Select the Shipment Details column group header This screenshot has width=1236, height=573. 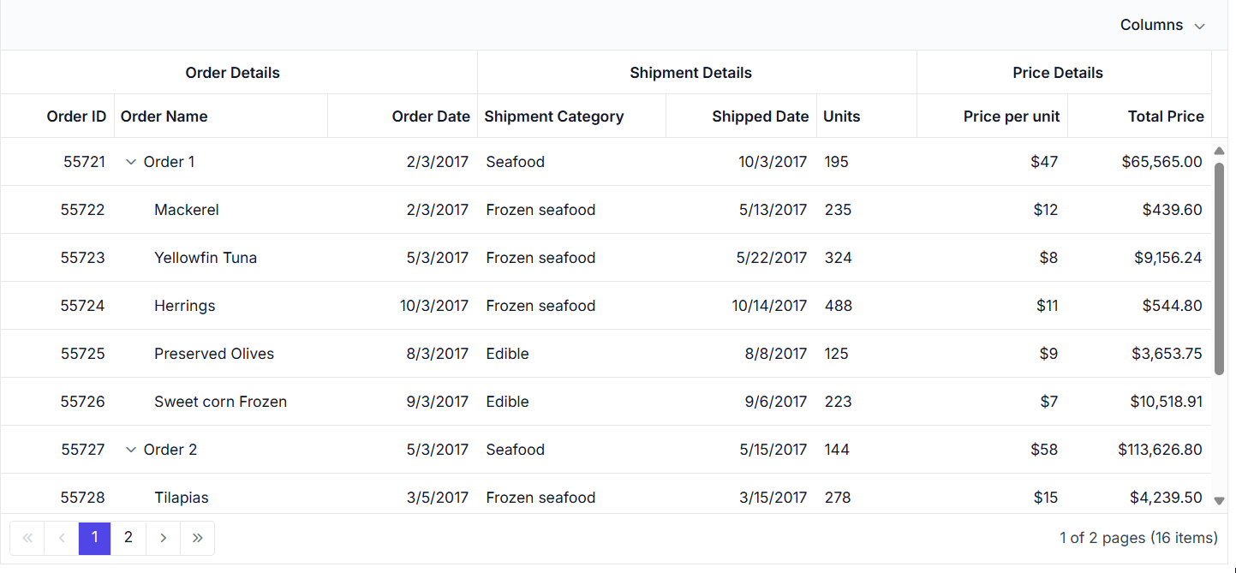[690, 72]
